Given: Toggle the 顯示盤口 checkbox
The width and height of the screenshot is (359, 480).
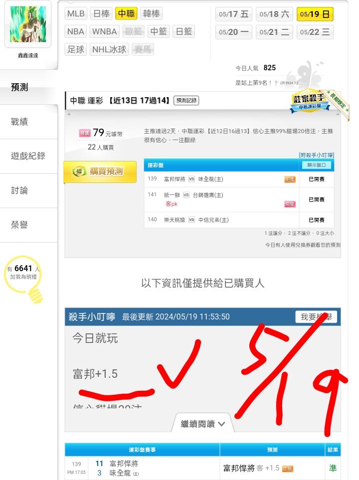Looking at the screenshot, I should coord(317,165).
